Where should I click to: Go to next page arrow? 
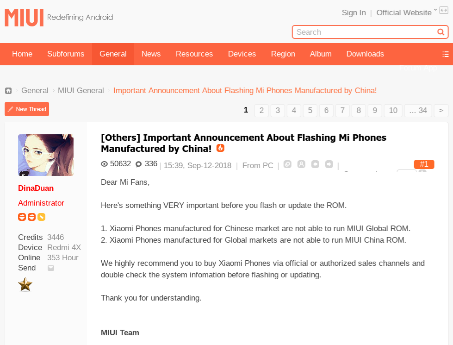pyautogui.click(x=441, y=111)
